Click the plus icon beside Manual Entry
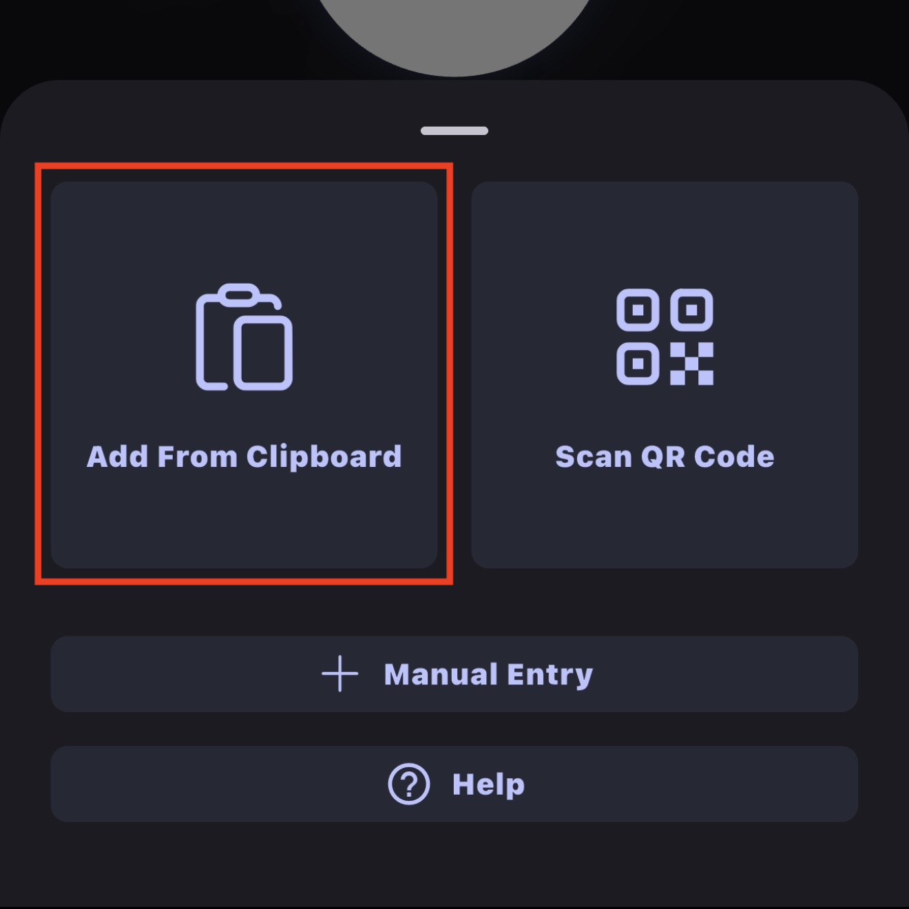Image resolution: width=909 pixels, height=909 pixels. 340,673
